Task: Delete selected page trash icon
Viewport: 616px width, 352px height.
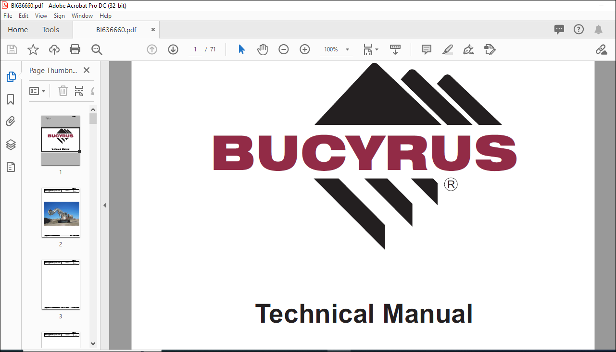Action: pyautogui.click(x=63, y=91)
